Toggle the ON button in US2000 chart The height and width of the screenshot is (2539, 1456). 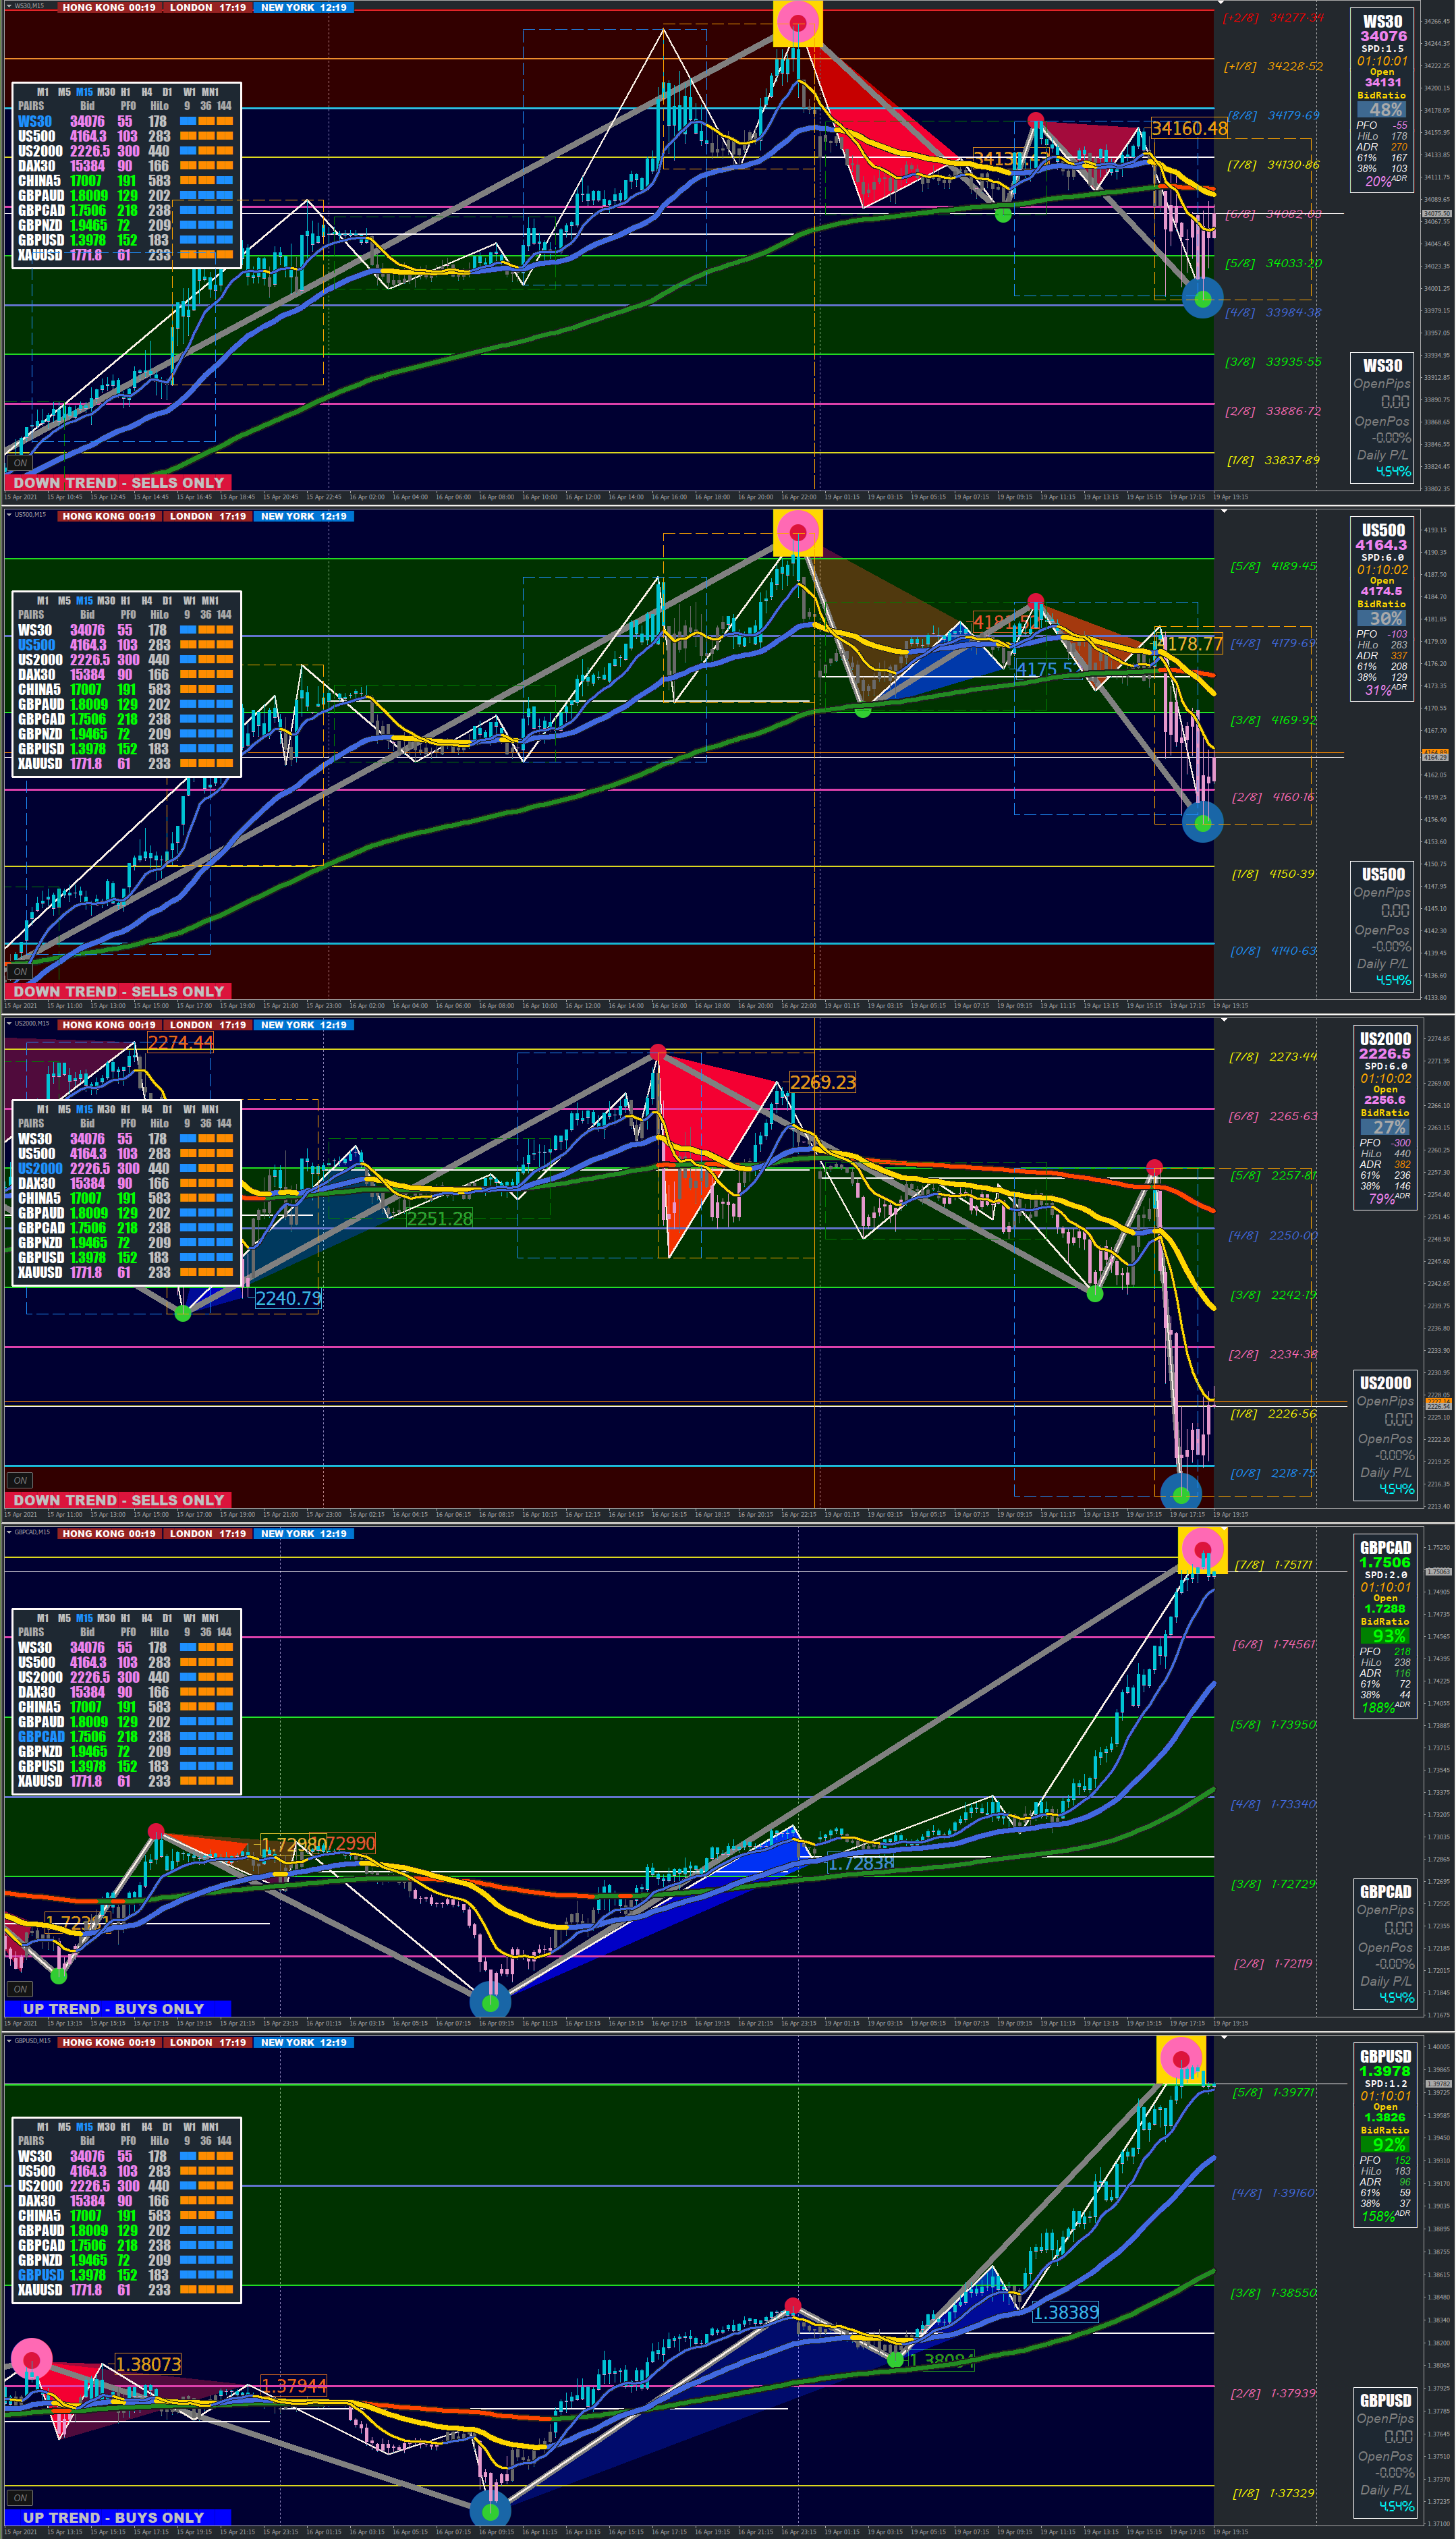[20, 1480]
